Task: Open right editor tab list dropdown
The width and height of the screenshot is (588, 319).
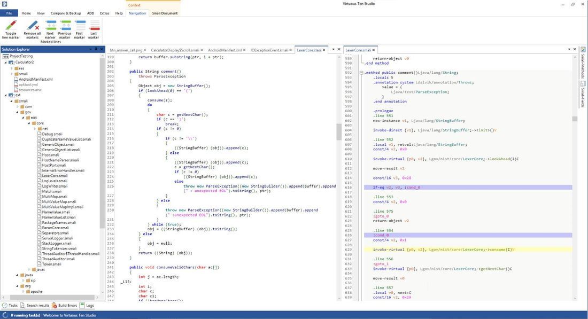Action: click(x=569, y=49)
